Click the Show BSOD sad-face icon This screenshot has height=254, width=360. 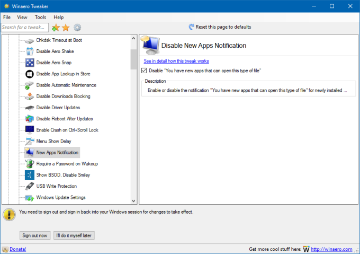coord(30,175)
